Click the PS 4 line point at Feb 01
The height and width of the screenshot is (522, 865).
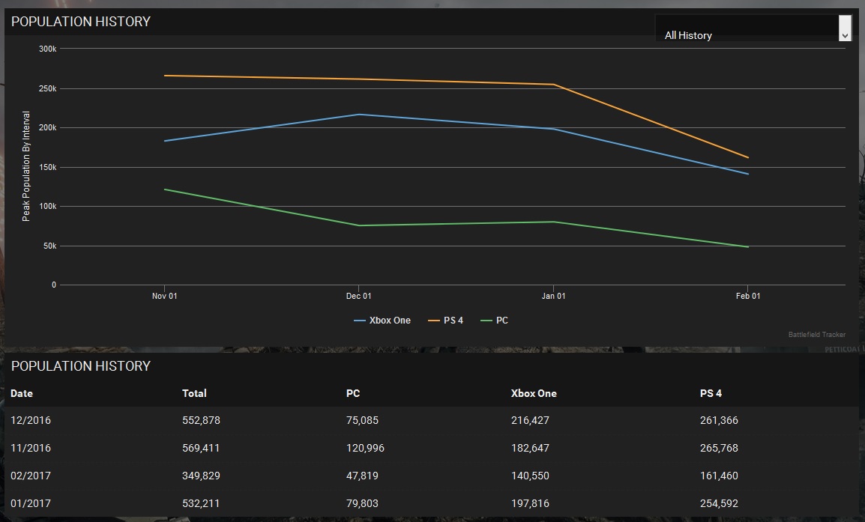pyautogui.click(x=748, y=157)
